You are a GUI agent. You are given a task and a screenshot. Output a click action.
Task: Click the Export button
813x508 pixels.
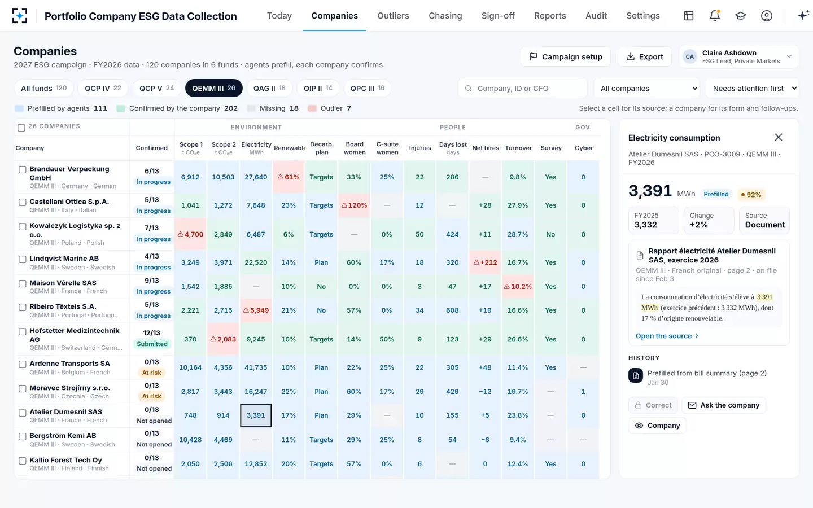tap(645, 56)
